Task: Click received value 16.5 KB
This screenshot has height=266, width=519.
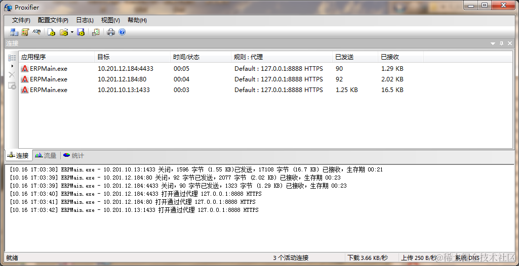Action: click(x=392, y=90)
